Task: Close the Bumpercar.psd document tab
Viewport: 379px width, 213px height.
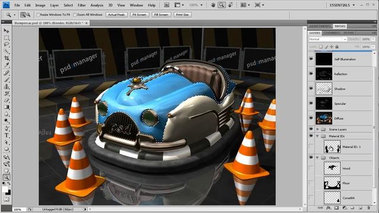Action: pos(86,23)
